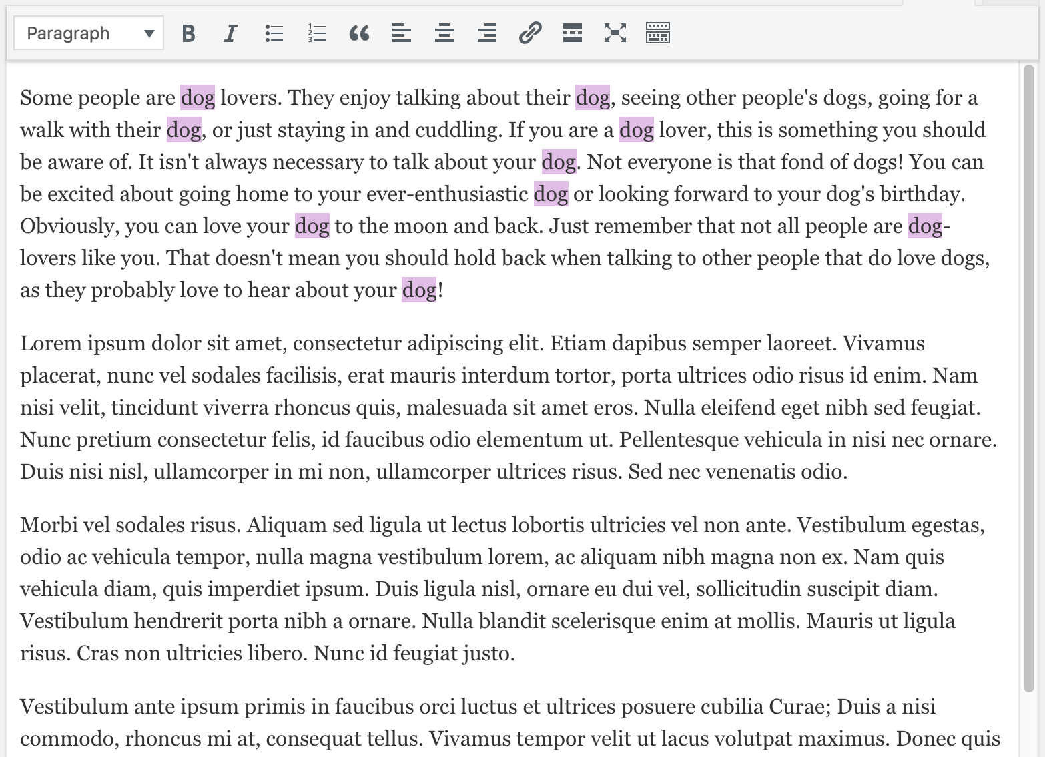1045x757 pixels.
Task: Click the words 'dog's birthday.'
Action: (896, 194)
